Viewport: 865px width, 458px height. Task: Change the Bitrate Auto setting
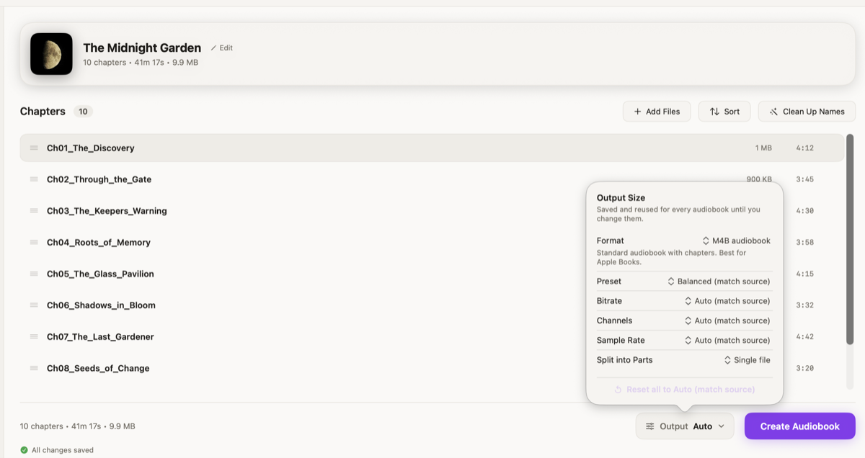(x=727, y=301)
